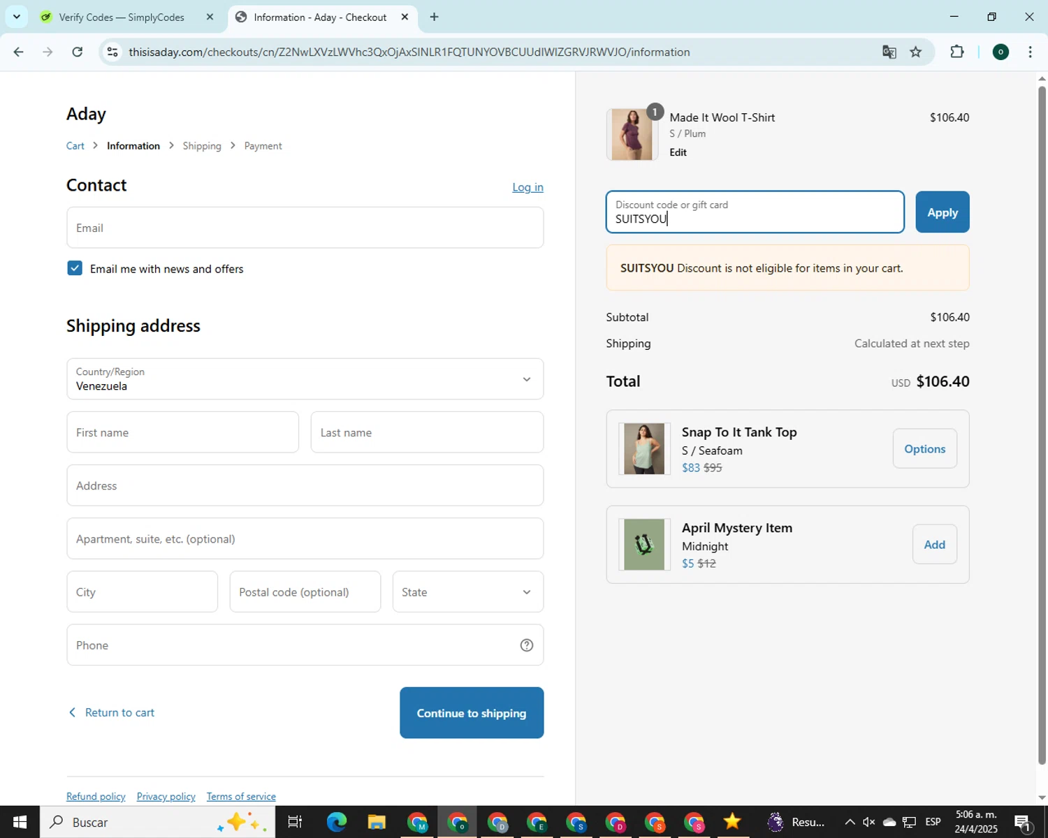Select the Shipping breadcrumb step
Screen dimensions: 1048x838
coord(202,146)
